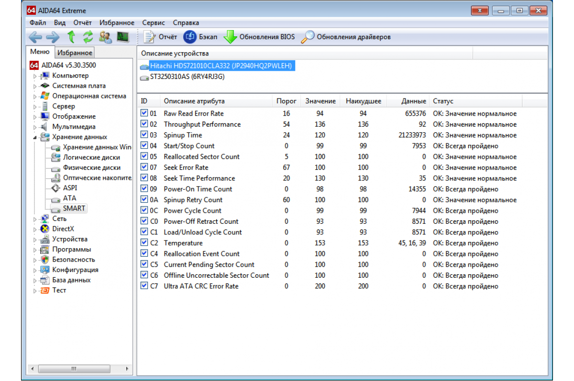Sort by the Значение column header
This screenshot has height=381, width=574.
320,101
